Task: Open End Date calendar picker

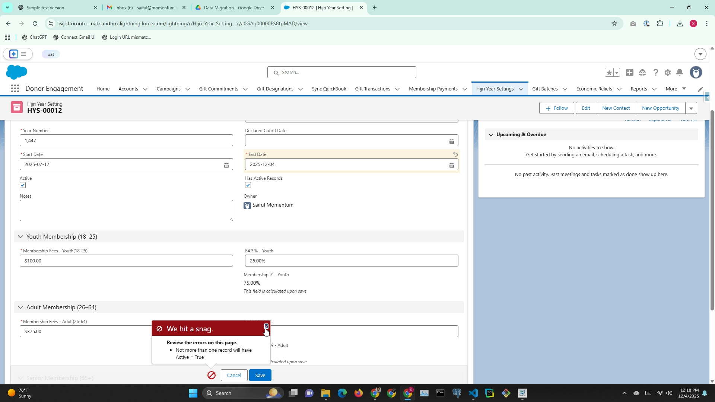Action: pos(451,165)
